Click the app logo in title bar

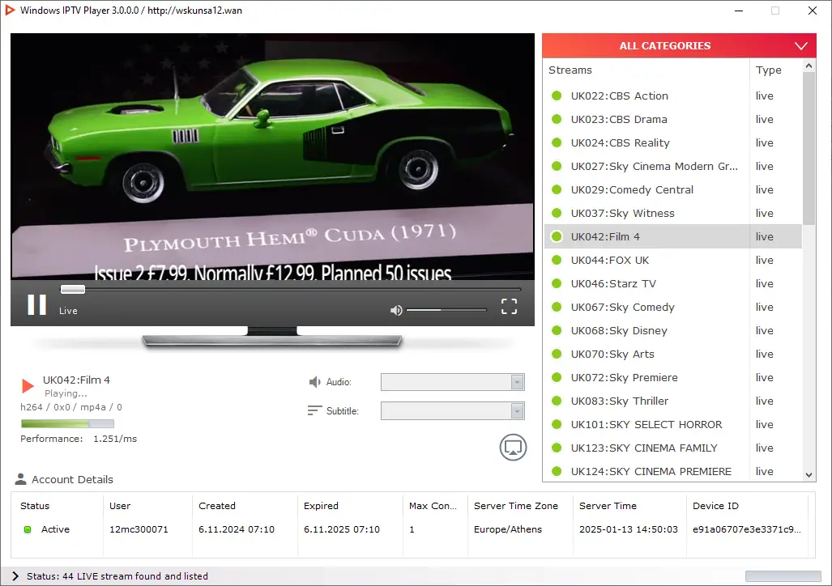point(10,10)
